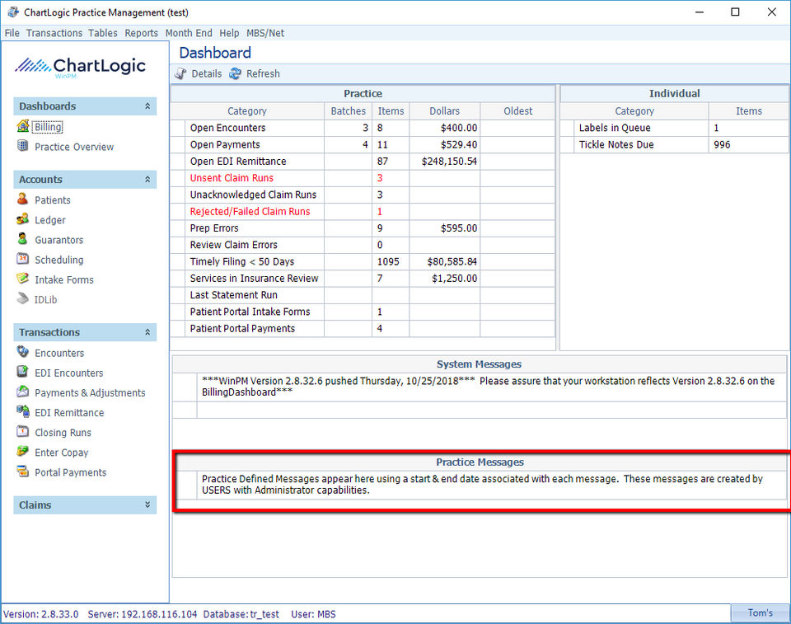Select the Patient Portal Intake Forms row

click(363, 312)
